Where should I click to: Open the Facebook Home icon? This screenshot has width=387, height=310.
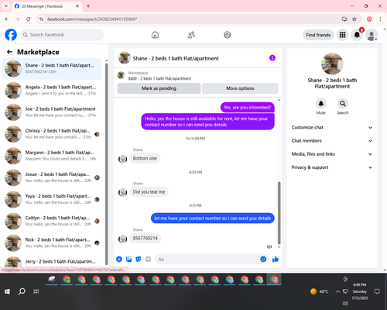click(155, 35)
